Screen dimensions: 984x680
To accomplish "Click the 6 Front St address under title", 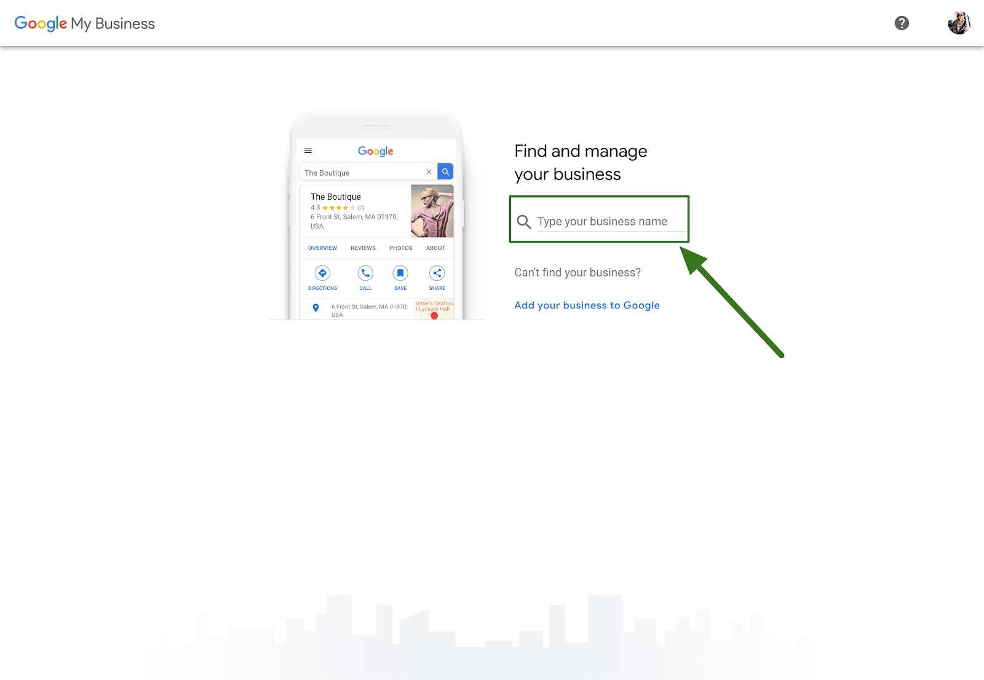I will pyautogui.click(x=354, y=222).
